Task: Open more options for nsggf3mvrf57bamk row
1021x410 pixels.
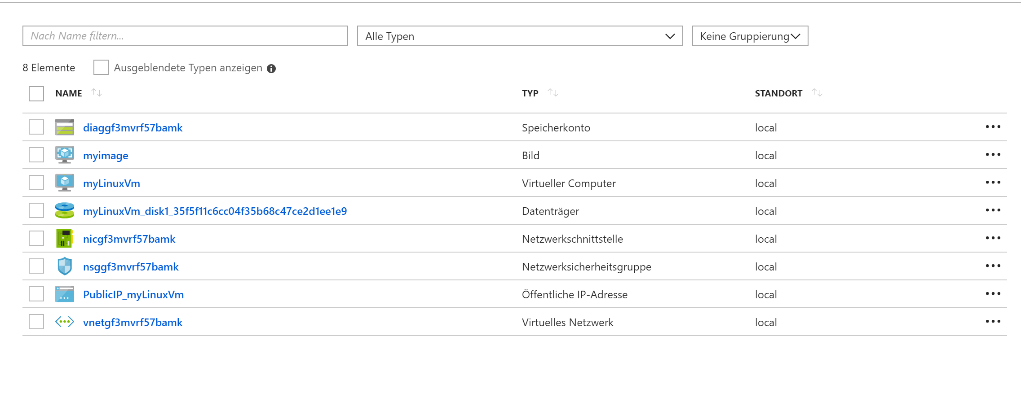Action: tap(993, 266)
